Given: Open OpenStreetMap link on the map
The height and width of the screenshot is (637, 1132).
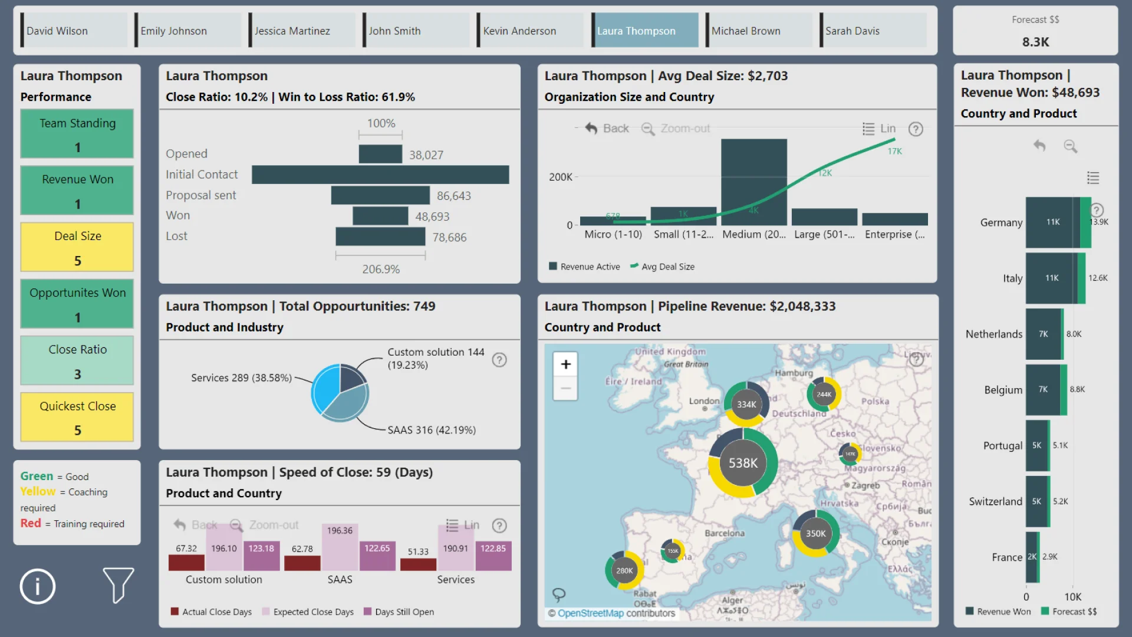Looking at the screenshot, I should tap(590, 613).
